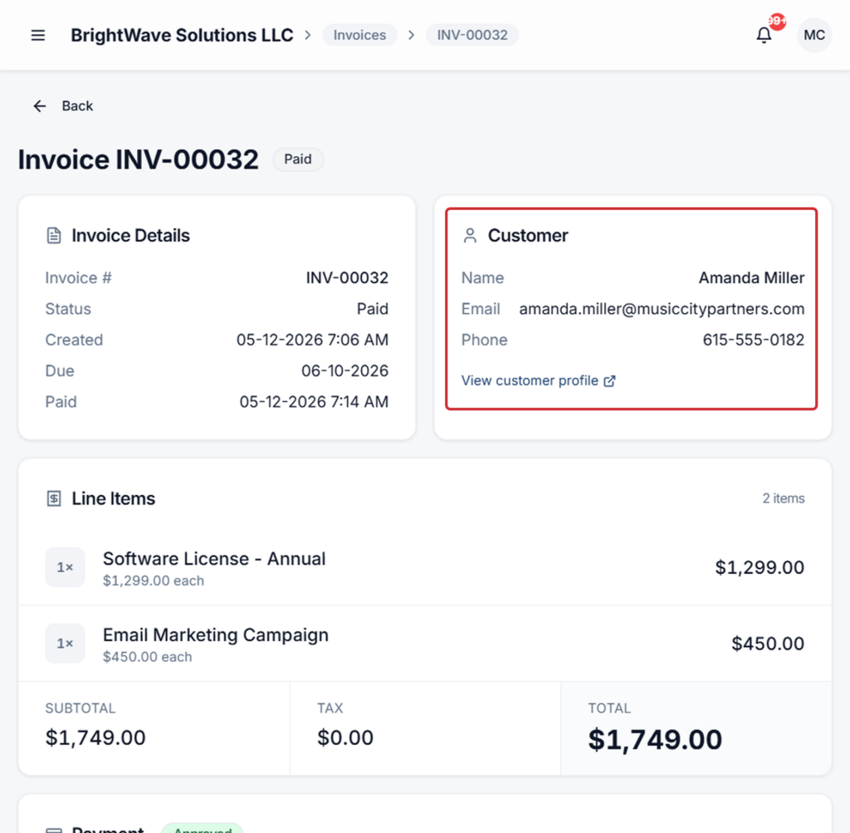Click the external link icon beside customer profile
Image resolution: width=850 pixels, height=833 pixels.
609,380
